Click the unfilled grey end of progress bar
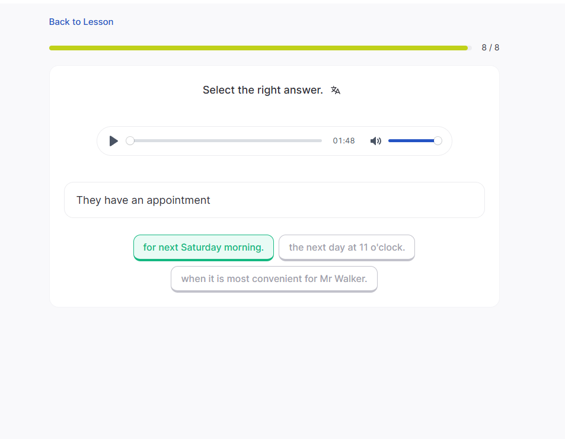This screenshot has height=439, width=565. tap(470, 48)
